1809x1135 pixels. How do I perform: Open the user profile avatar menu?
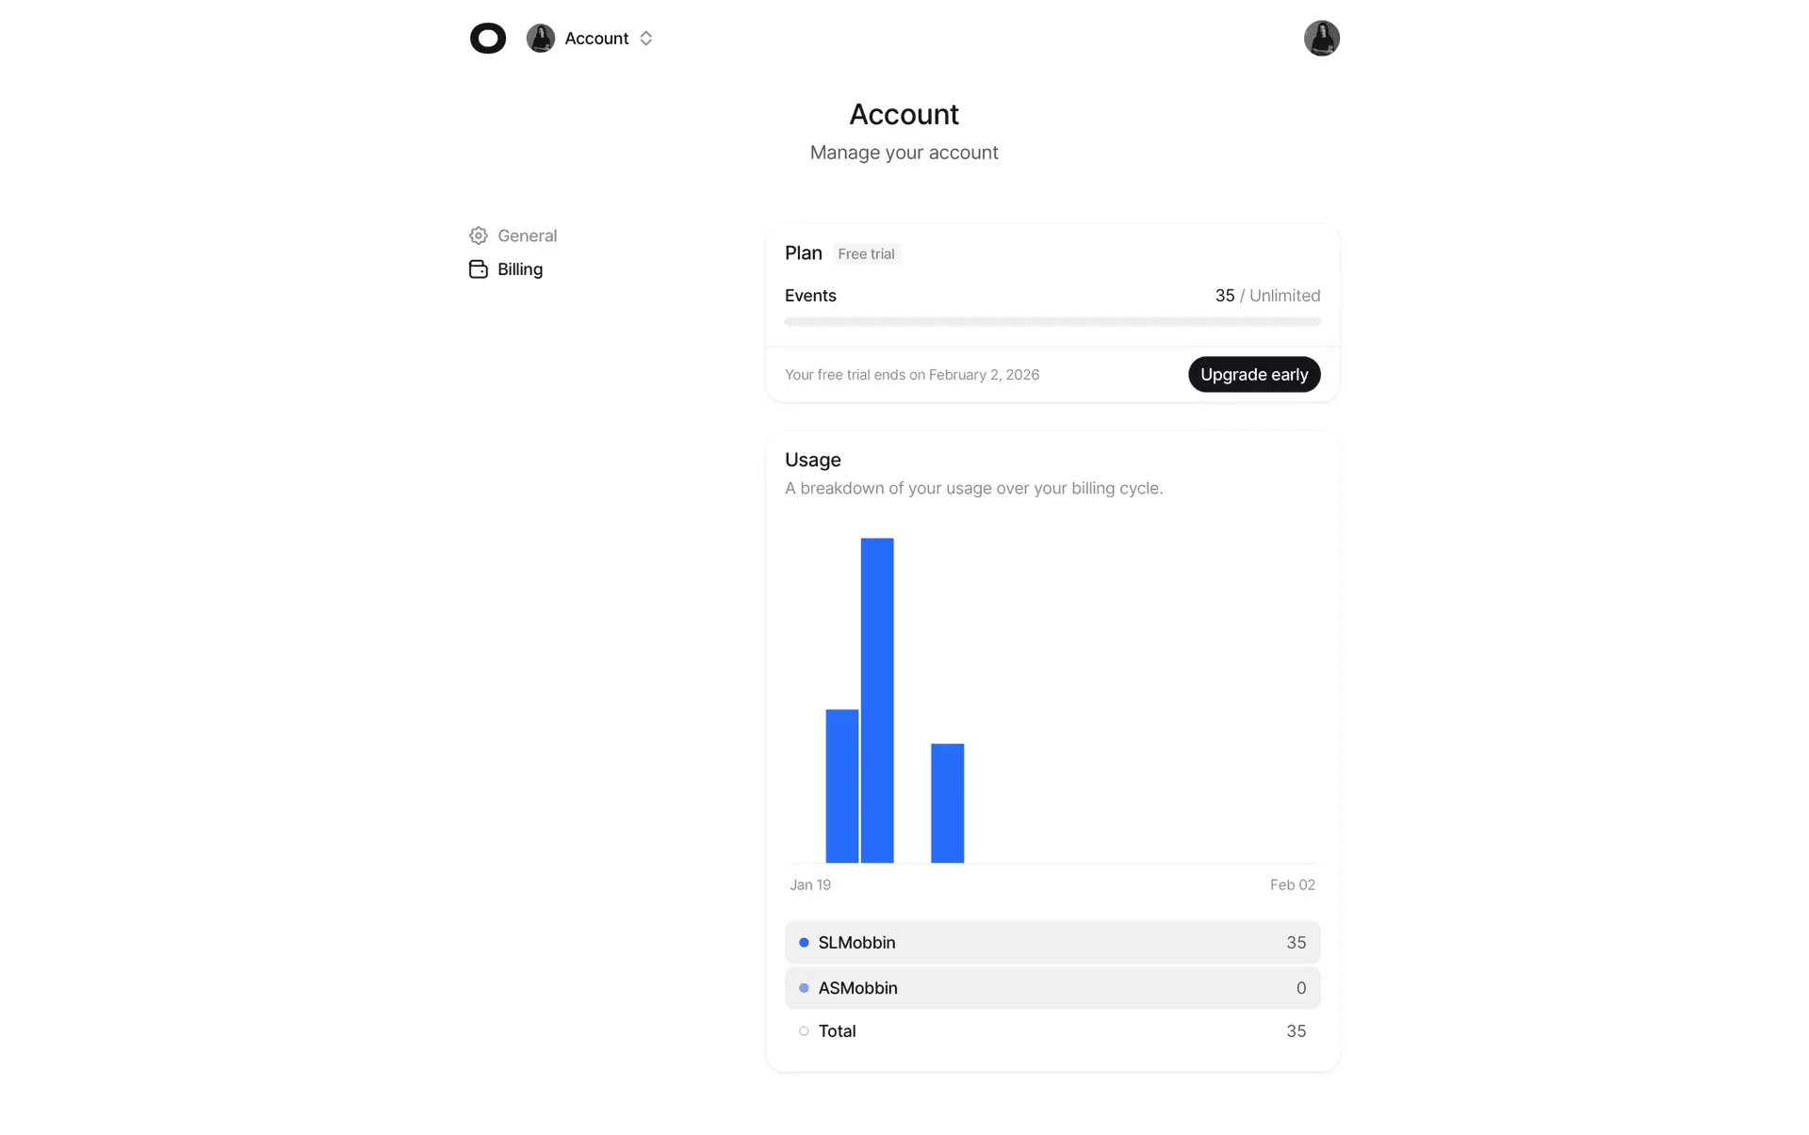coord(1321,39)
